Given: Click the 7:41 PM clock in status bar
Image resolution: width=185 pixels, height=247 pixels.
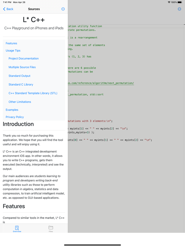Looking at the screenshot, I should 7,2.
